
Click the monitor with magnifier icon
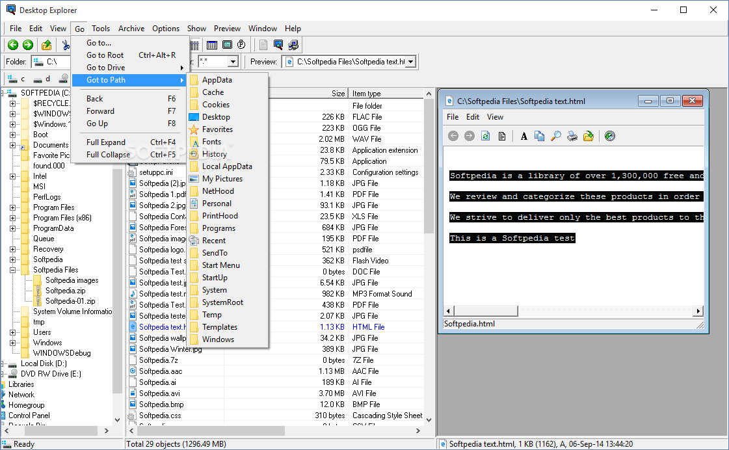click(278, 45)
